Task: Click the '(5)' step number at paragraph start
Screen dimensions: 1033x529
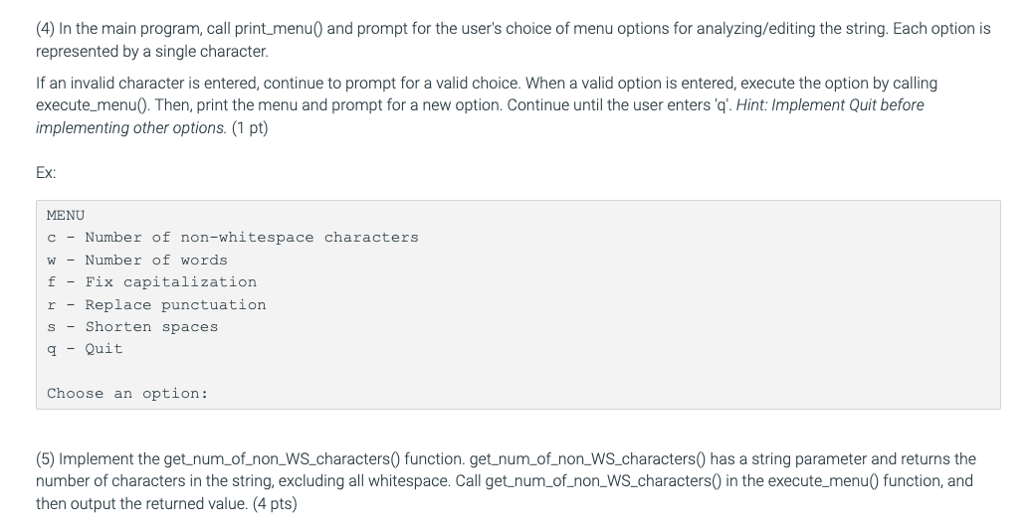Action: click(x=46, y=459)
